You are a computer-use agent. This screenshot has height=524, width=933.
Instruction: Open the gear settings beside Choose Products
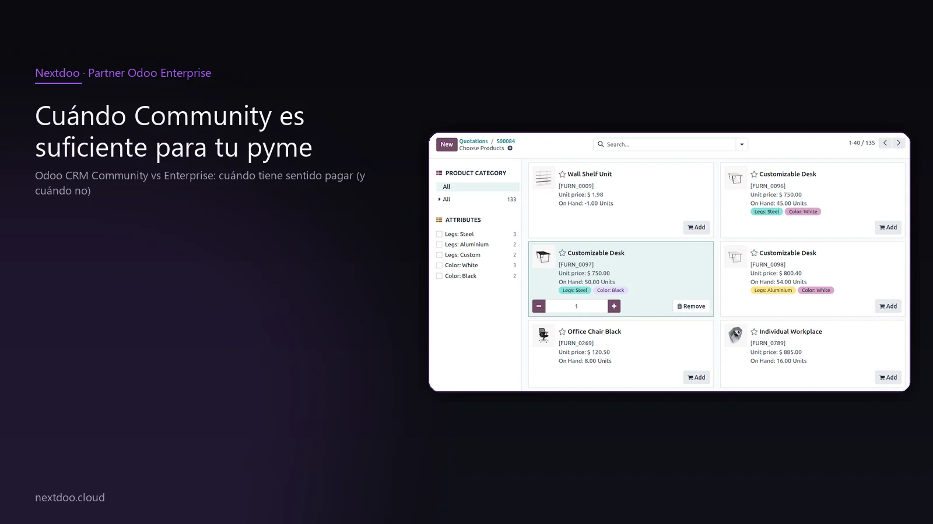click(510, 148)
